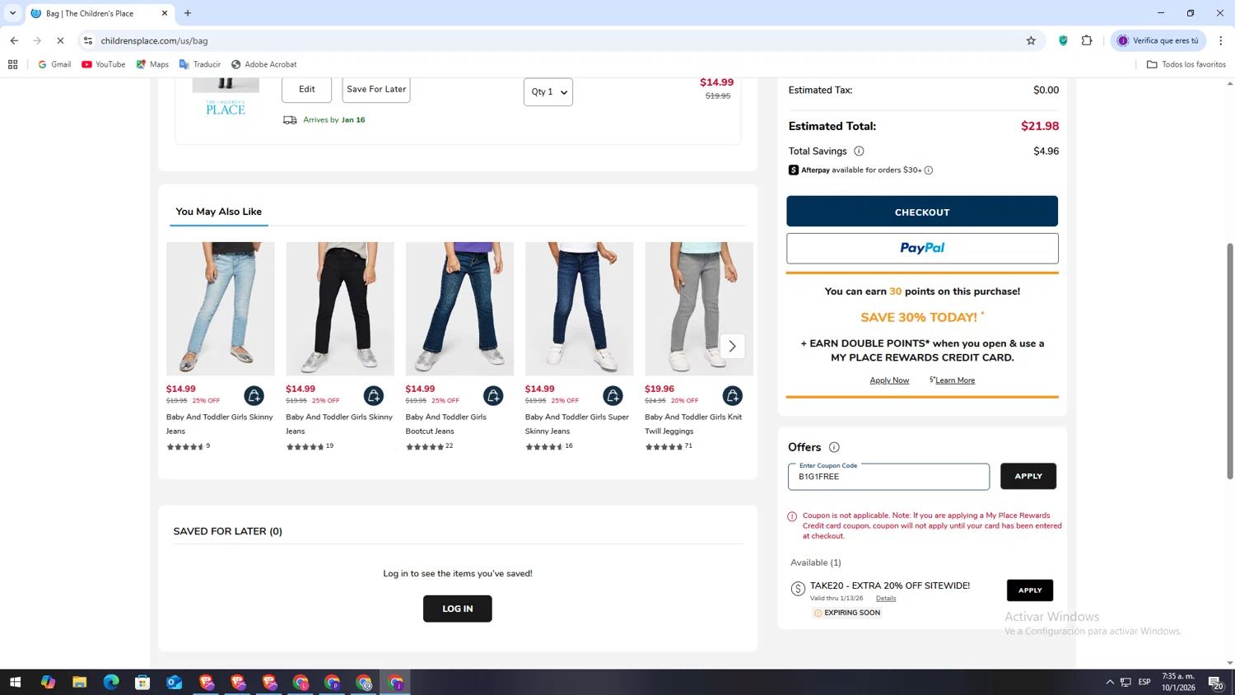Image resolution: width=1235 pixels, height=695 pixels.
Task: Add Knit Twill Jeggings to bag
Action: pyautogui.click(x=732, y=396)
